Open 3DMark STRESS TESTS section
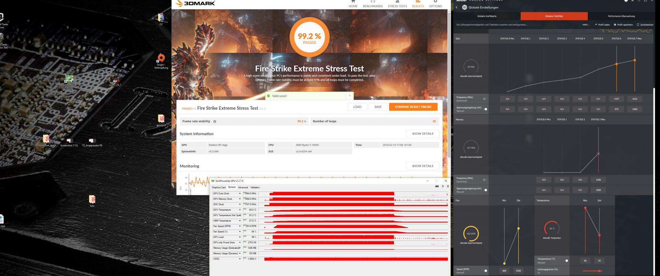This screenshot has height=276, width=660. tap(397, 4)
